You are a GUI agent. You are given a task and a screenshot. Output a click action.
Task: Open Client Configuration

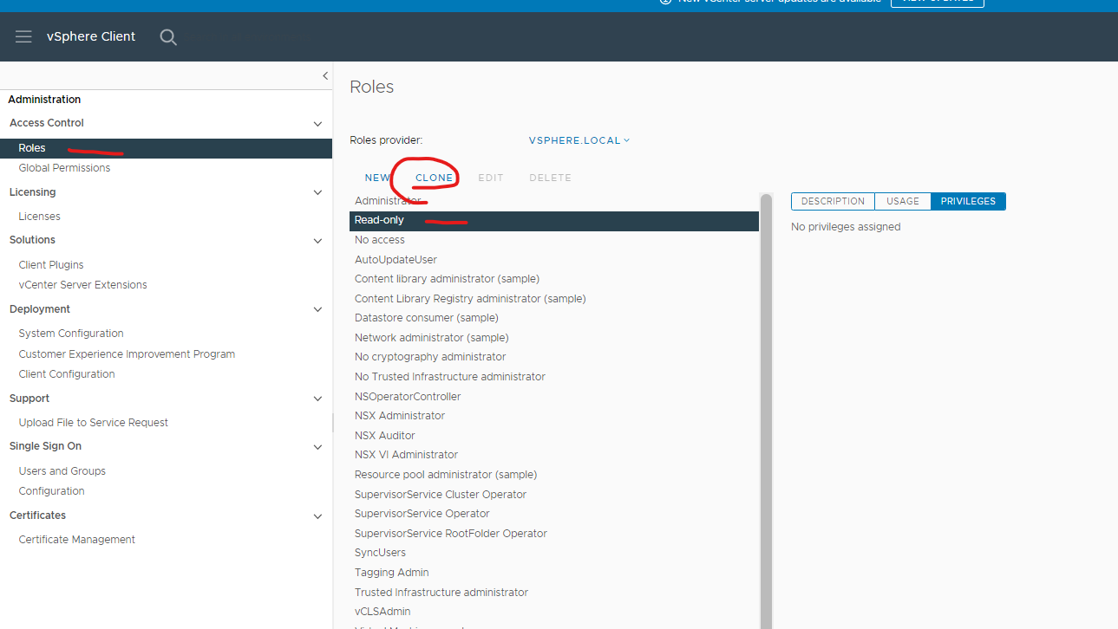coord(67,374)
